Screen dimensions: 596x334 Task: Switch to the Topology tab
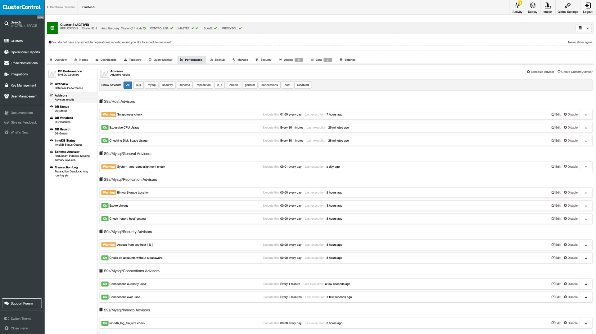point(132,60)
